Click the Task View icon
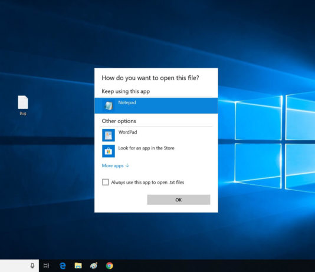This screenshot has width=315, height=272. click(47, 266)
